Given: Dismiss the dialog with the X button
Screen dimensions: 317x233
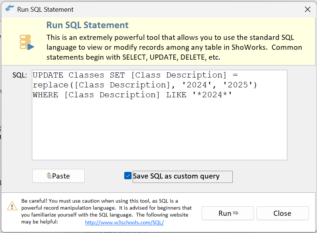Looking at the screenshot, I should pos(307,9).
